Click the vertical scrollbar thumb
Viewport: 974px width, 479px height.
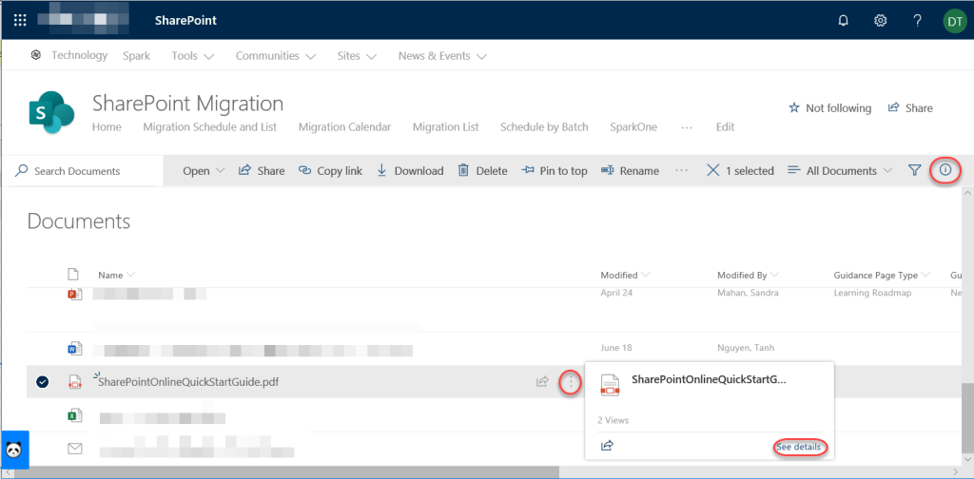pos(966,417)
